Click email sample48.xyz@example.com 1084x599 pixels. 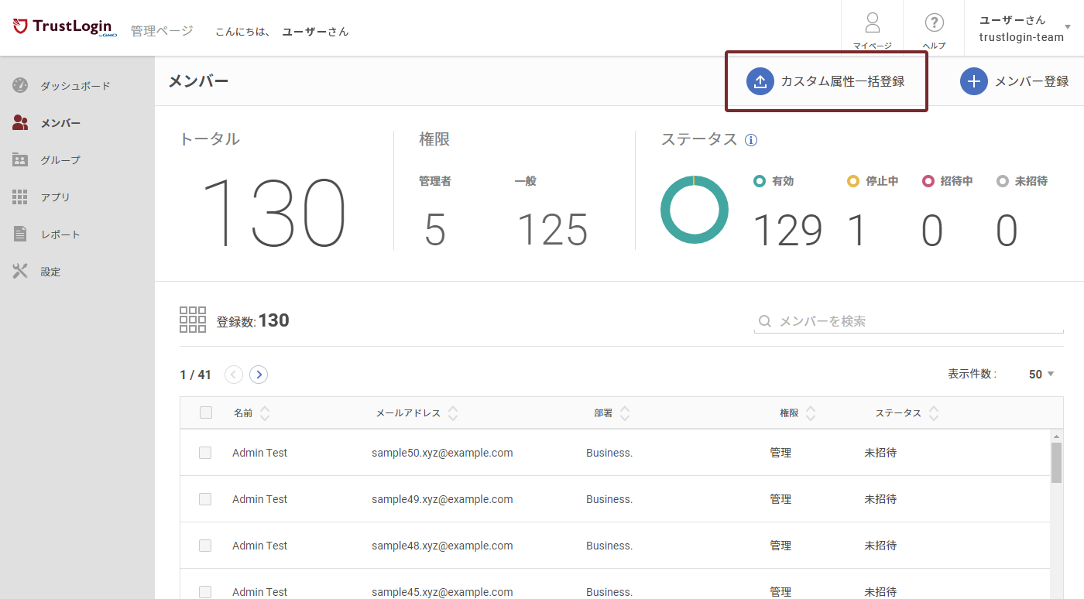click(442, 546)
